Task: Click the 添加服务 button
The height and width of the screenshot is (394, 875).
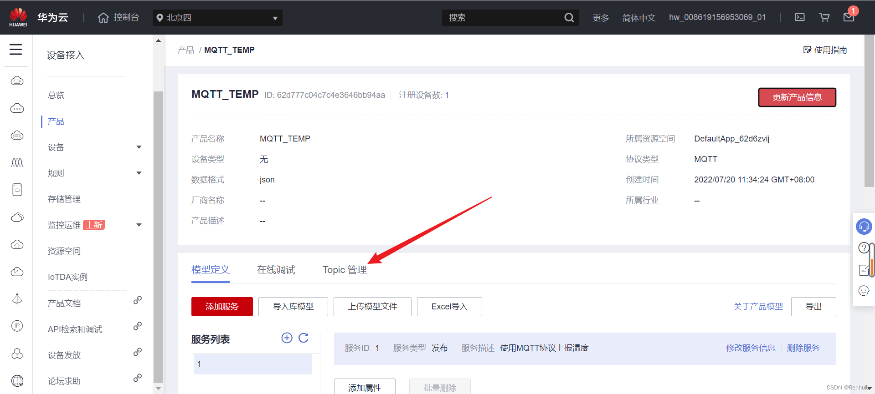Action: (x=222, y=307)
